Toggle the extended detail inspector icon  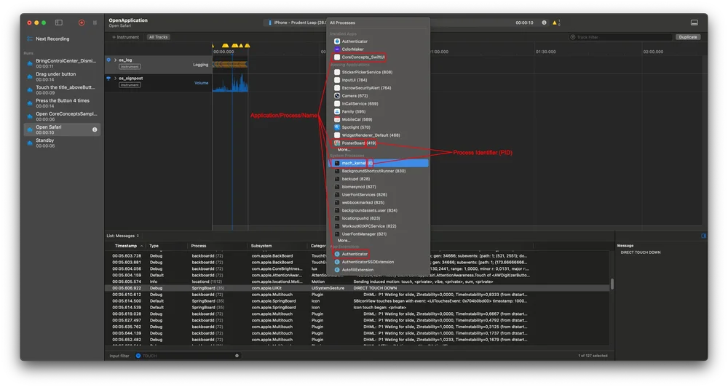(x=704, y=236)
